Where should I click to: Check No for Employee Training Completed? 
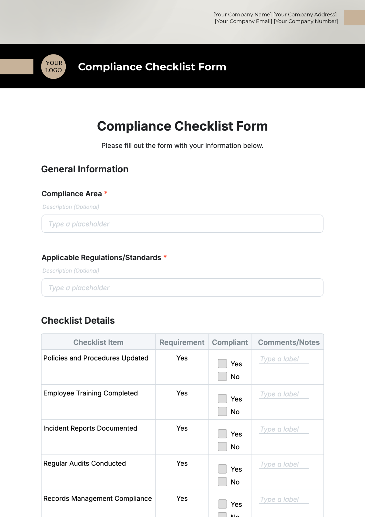222,412
